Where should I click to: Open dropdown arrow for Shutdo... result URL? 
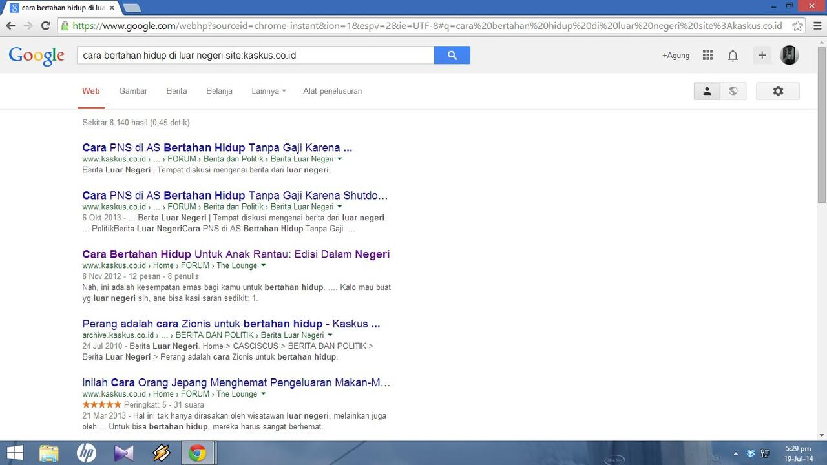340,207
